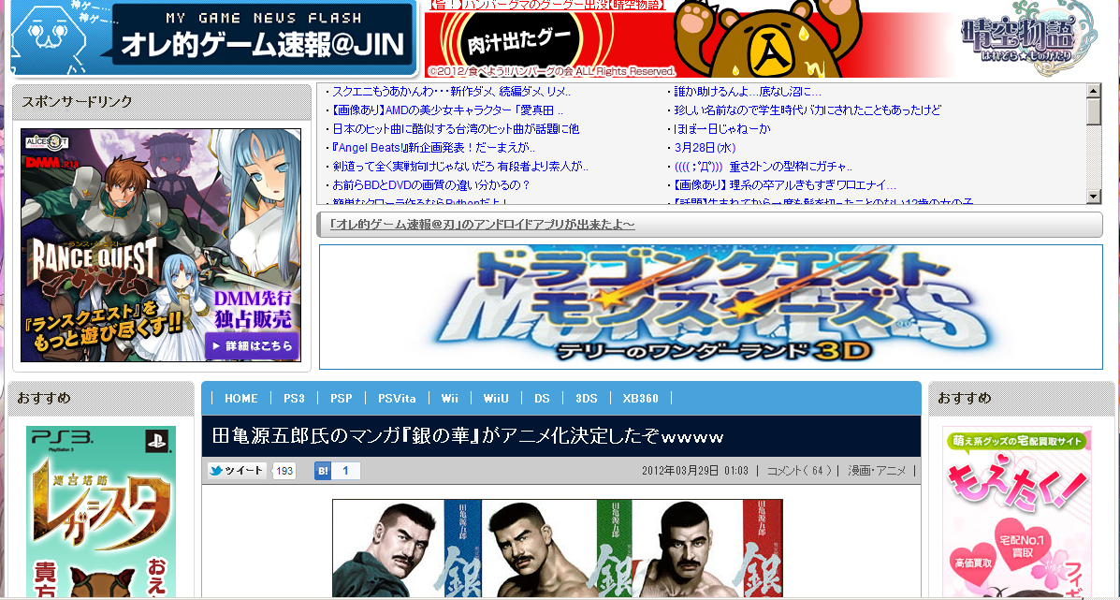Open the コメント( 64 ) comments link
1120x600 pixels.
pyautogui.click(x=799, y=471)
